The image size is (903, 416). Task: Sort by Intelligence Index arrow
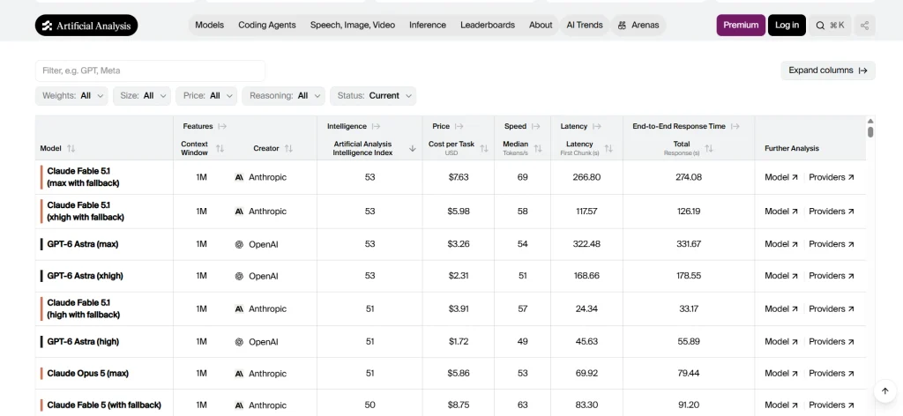point(413,148)
